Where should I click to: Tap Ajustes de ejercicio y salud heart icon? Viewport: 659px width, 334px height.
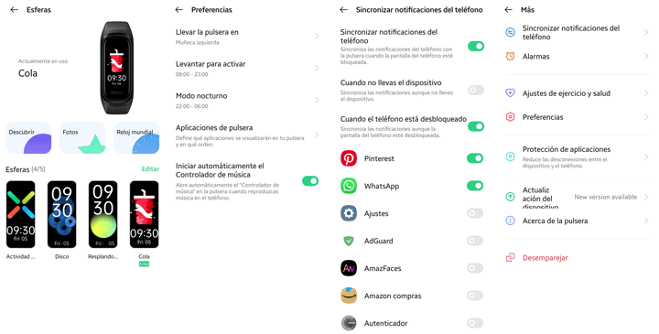(x=510, y=93)
